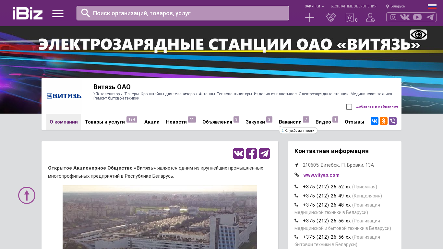Share article on VK purple button
This screenshot has width=443, height=249.
pos(238,153)
